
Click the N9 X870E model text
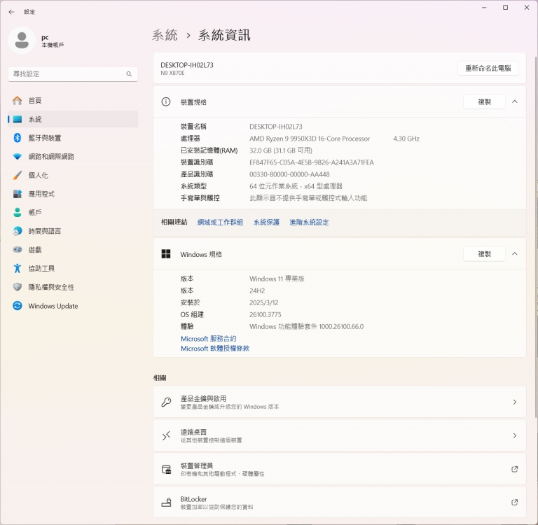click(x=172, y=73)
